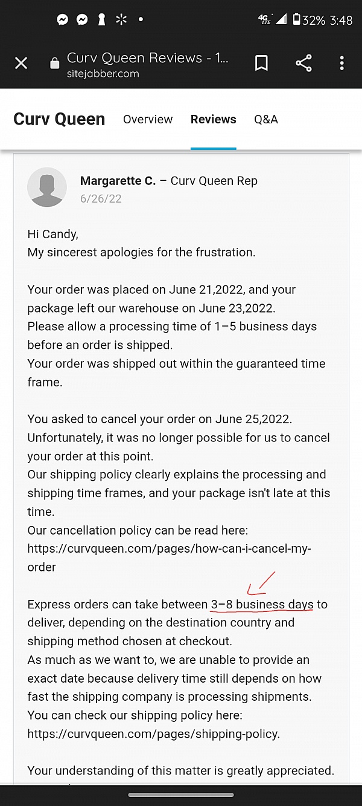Switch to the Overview tab

(148, 119)
